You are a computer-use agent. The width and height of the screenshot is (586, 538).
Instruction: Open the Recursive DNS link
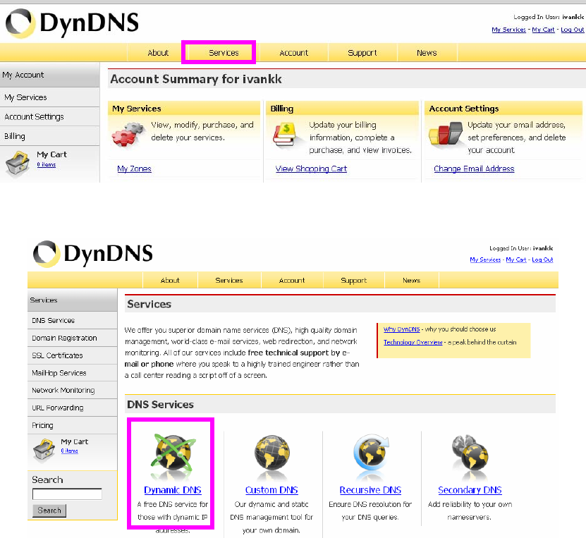[370, 490]
